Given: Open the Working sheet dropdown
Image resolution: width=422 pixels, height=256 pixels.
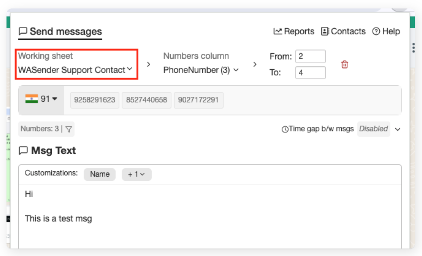Looking at the screenshot, I should pos(75,70).
